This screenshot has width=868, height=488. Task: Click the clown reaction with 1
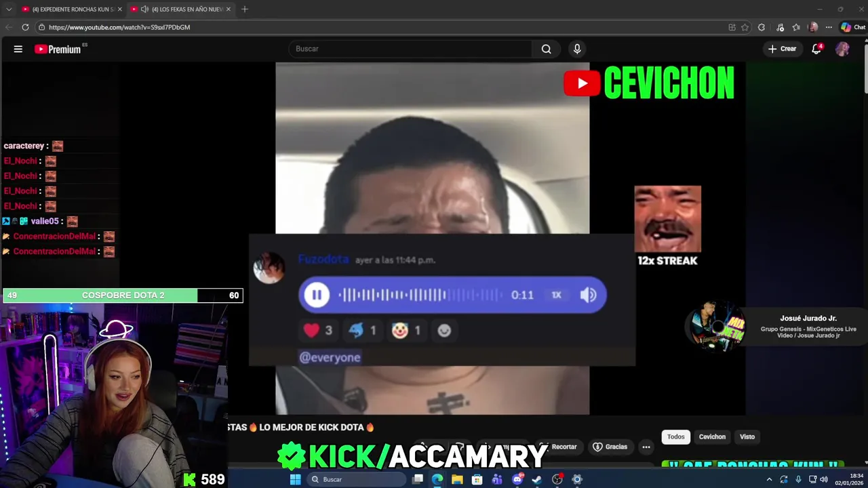click(x=407, y=330)
